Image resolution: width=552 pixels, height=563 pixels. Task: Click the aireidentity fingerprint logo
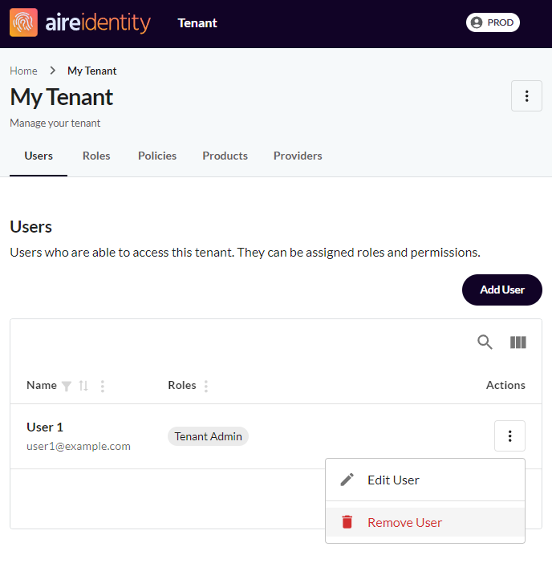(23, 22)
